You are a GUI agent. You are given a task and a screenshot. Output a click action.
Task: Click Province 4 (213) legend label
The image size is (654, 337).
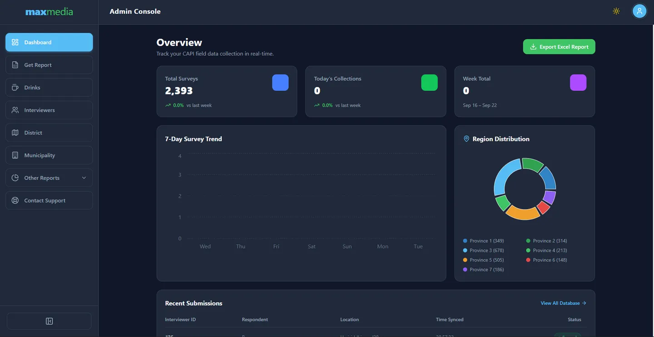(550, 250)
